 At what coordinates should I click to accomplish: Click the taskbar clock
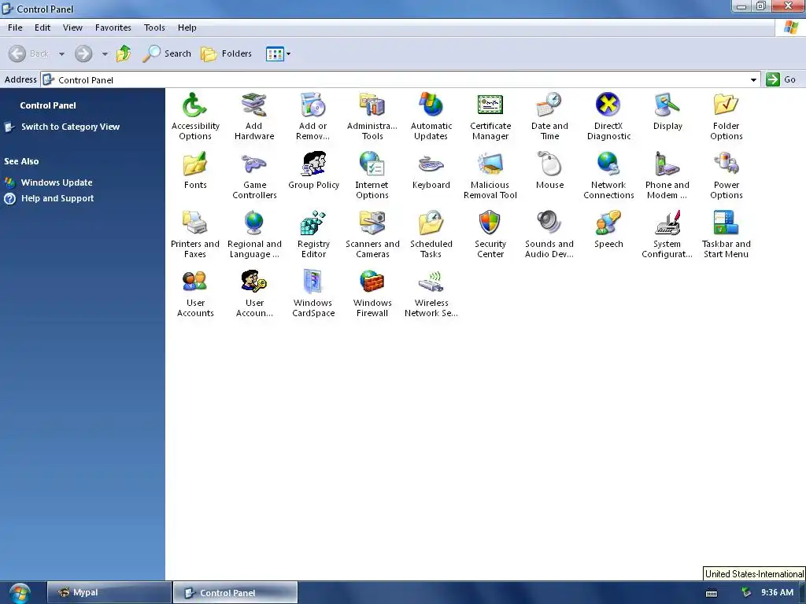[777, 593]
